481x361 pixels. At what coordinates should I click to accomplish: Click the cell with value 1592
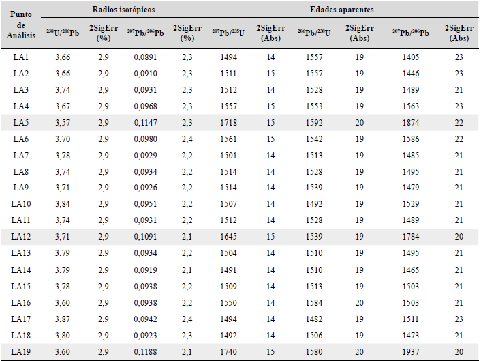point(314,122)
